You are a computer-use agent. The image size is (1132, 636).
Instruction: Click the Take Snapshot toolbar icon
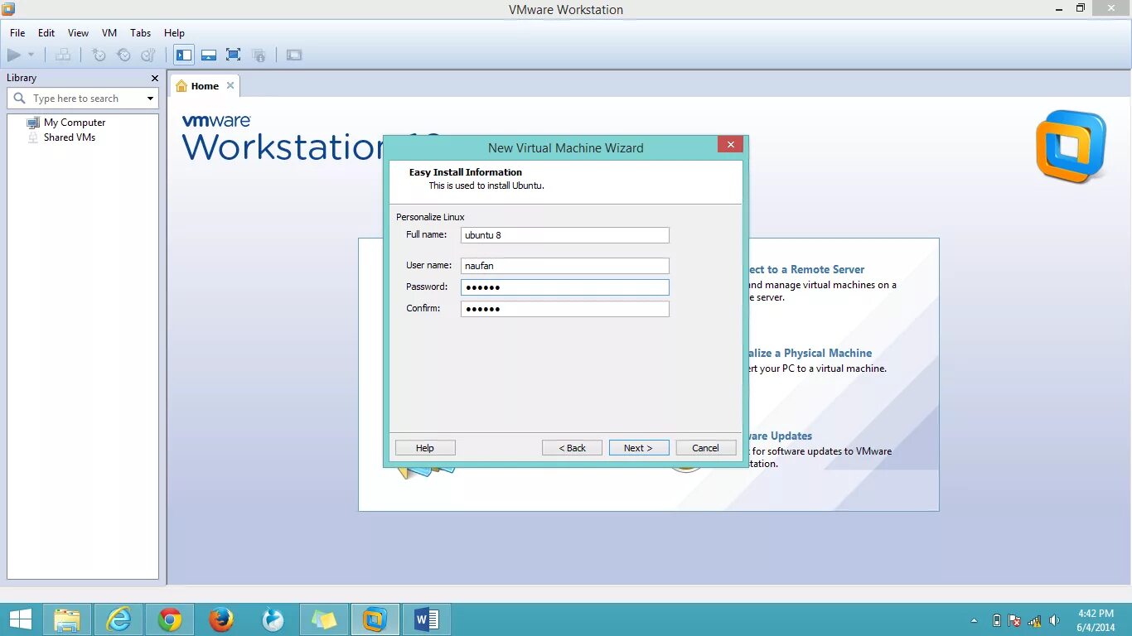click(x=99, y=55)
